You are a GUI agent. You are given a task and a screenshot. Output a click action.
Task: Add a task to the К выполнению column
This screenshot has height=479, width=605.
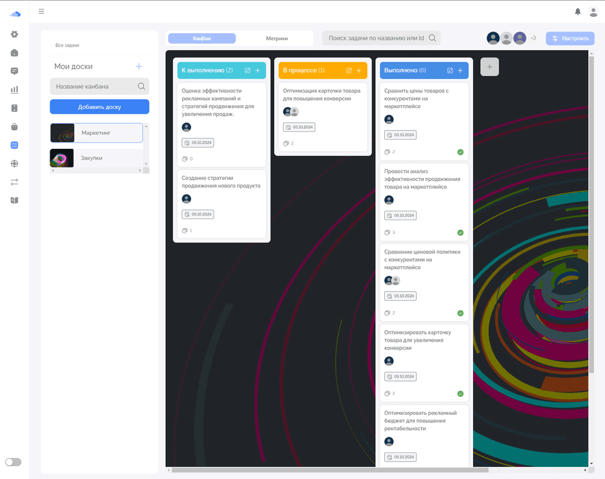[x=258, y=70]
